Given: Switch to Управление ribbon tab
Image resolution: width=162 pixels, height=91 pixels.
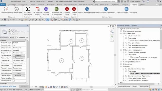Looking at the screenshot, I should click(104, 5).
